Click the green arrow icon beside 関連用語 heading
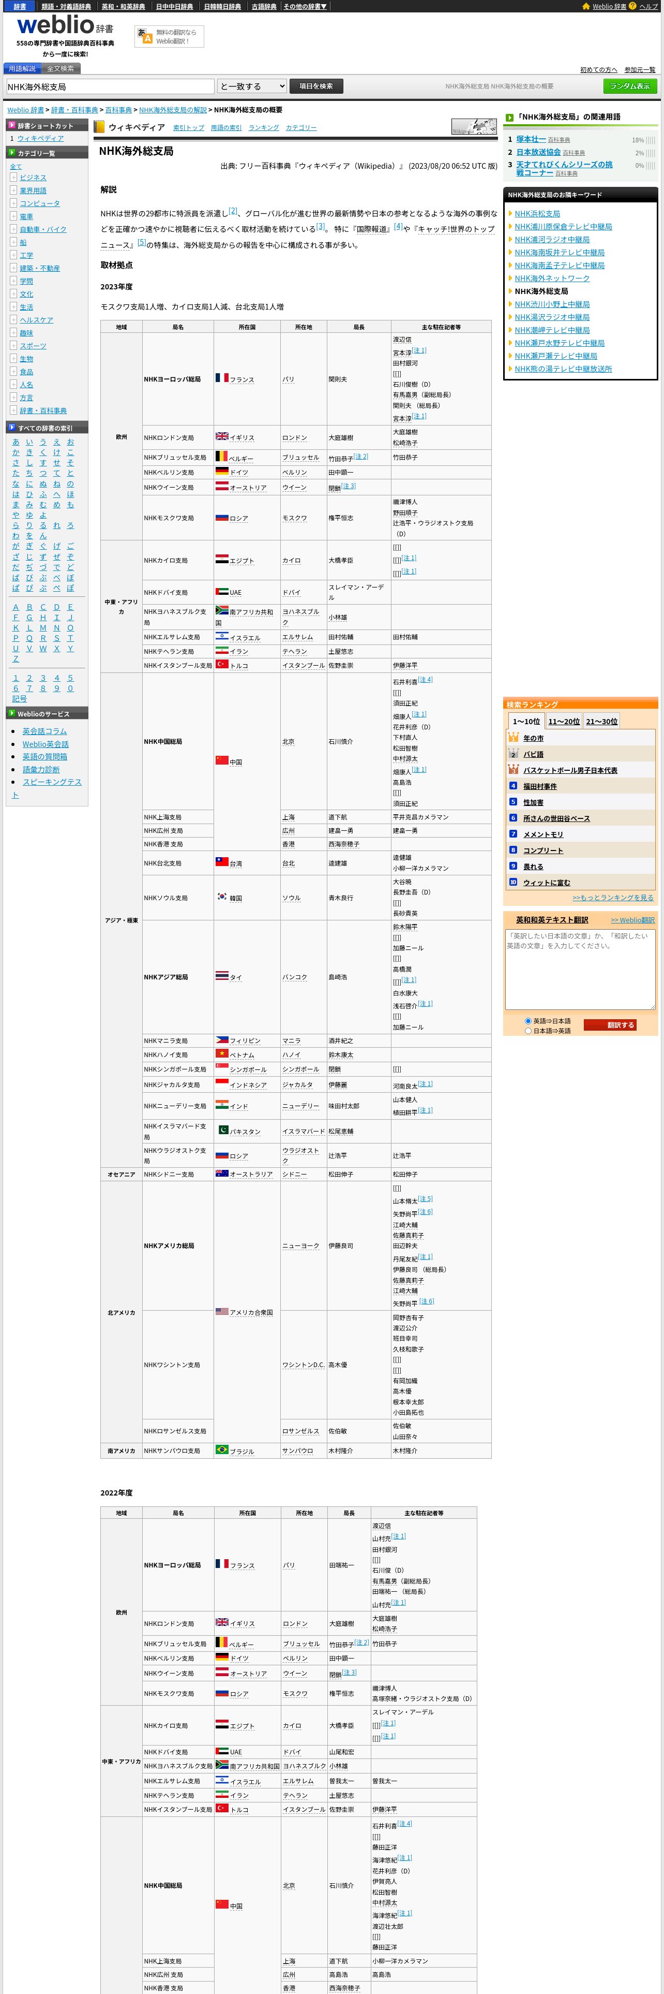664x1994 pixels. [x=509, y=118]
